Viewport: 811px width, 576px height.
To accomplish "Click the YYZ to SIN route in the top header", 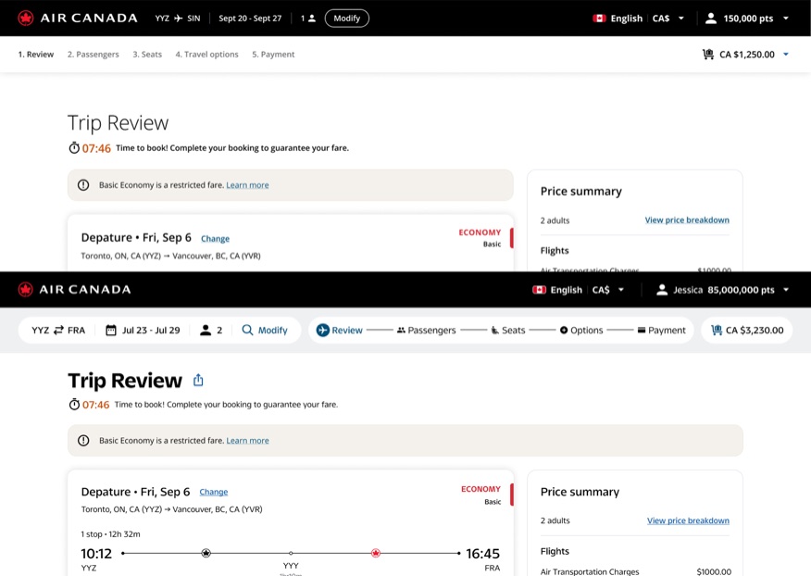I will [178, 19].
